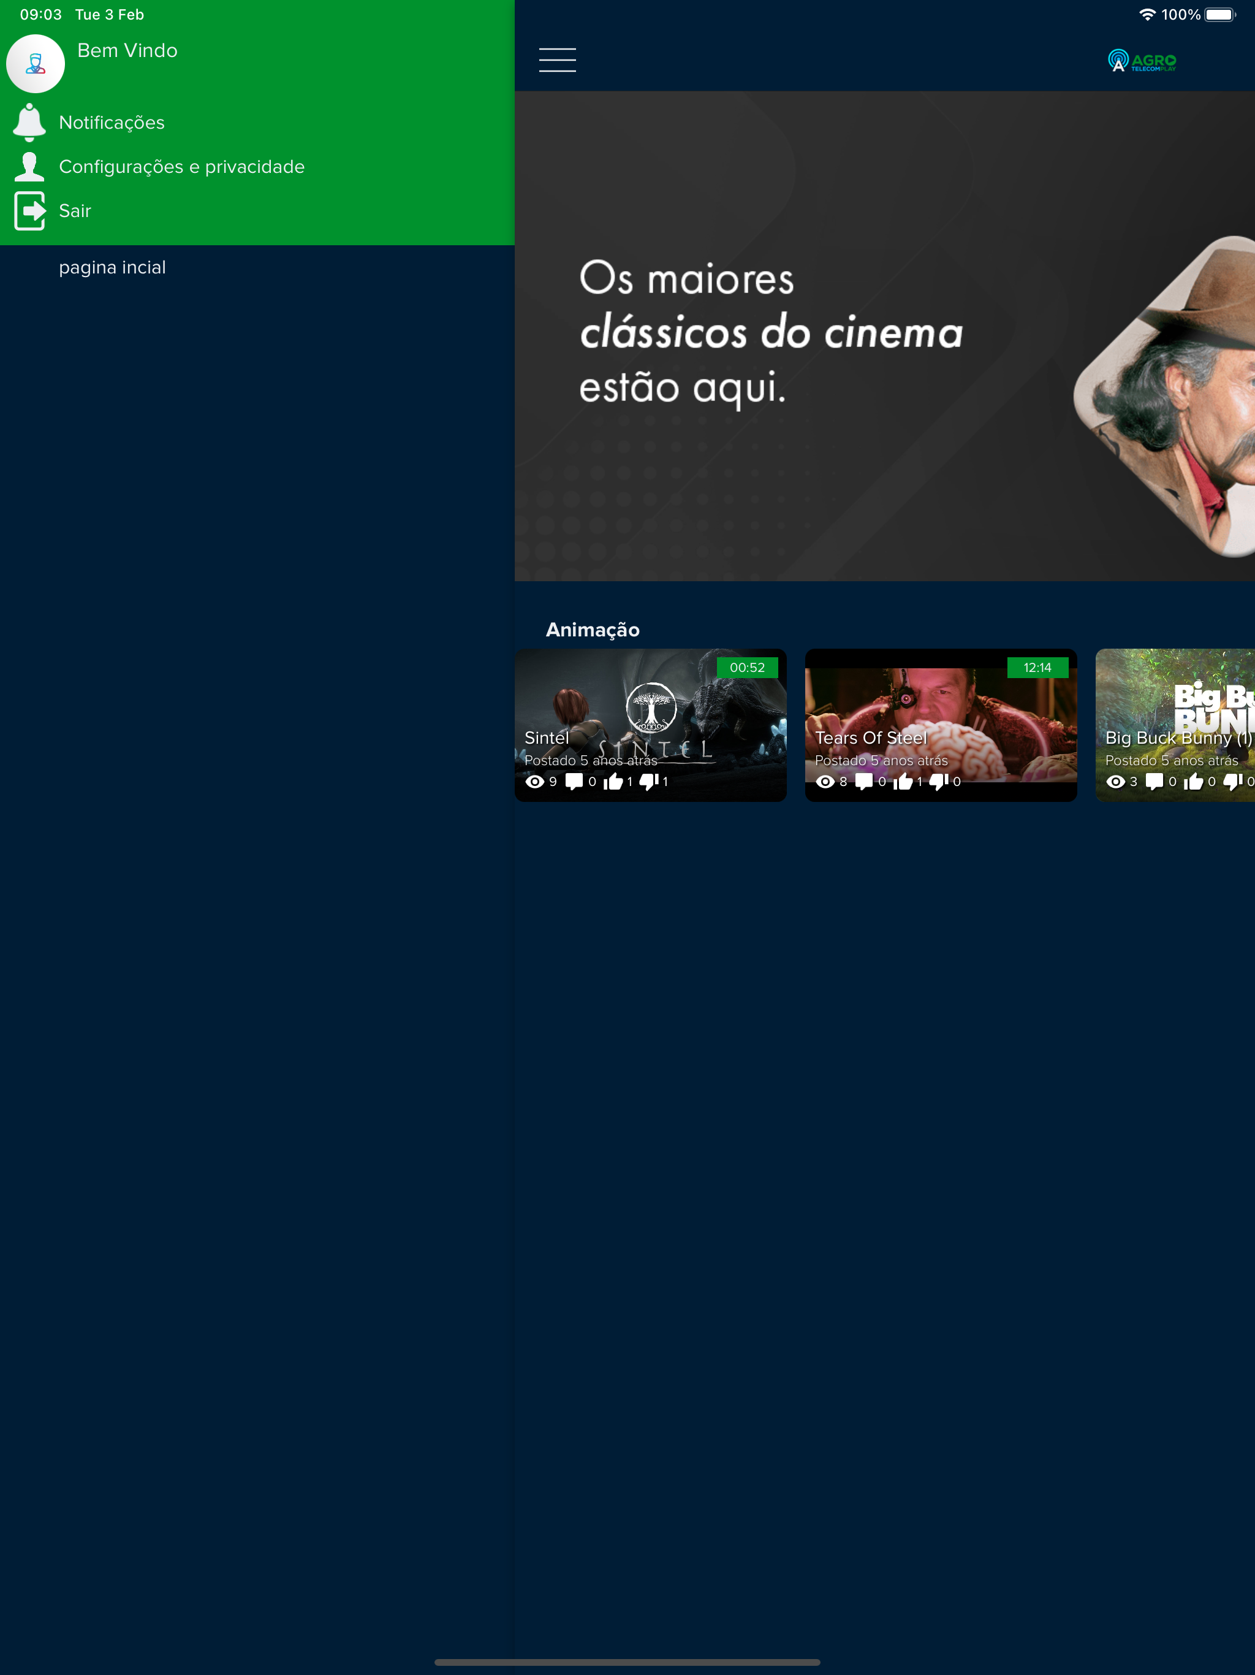Tap Postado 5 anos atrás under Sintel
Image resolution: width=1255 pixels, height=1675 pixels.
590,760
